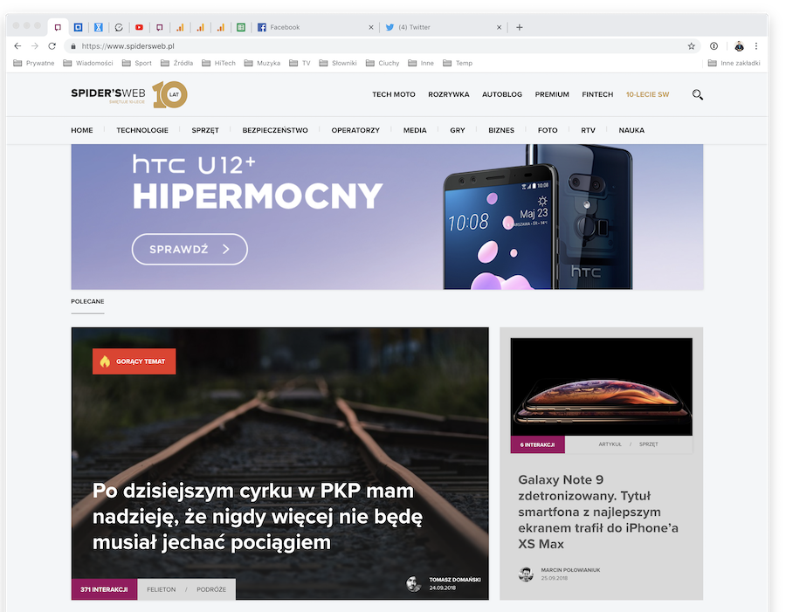786x612 pixels.
Task: Open the Sport bookmarks folder
Action: coord(137,63)
